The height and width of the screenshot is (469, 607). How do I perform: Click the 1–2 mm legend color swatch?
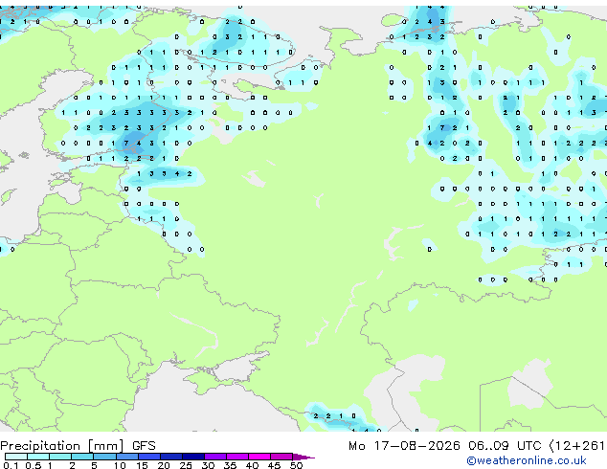point(60,457)
